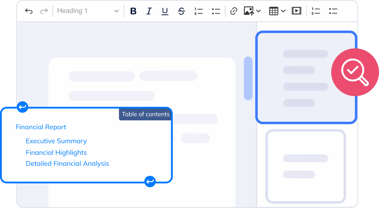Go to Detailed Financial Analysis link
Viewport: 379px width, 208px height.
point(67,164)
